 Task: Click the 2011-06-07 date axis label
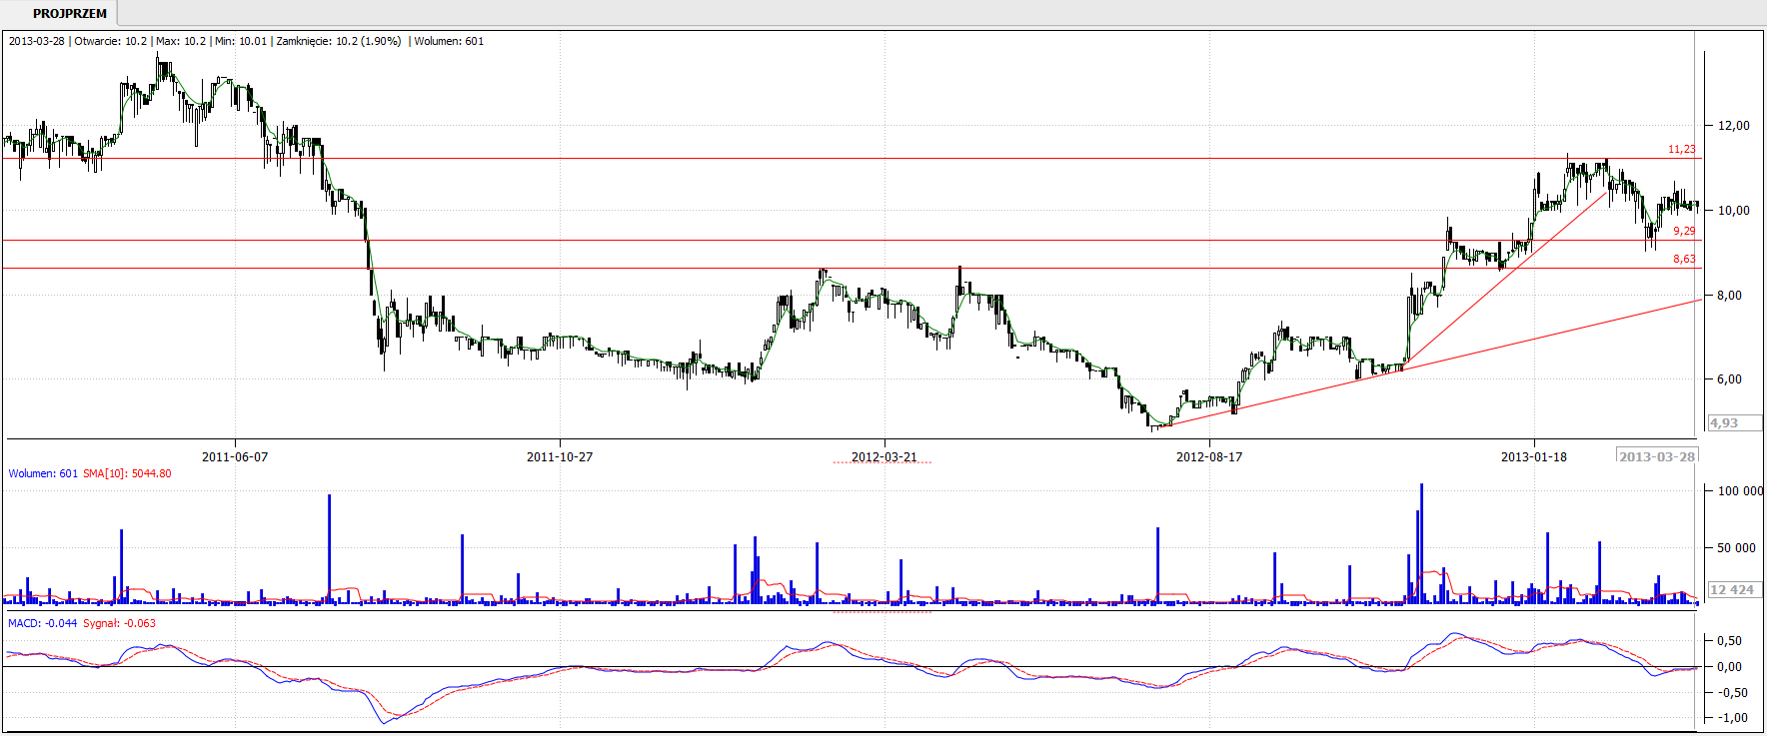click(235, 456)
